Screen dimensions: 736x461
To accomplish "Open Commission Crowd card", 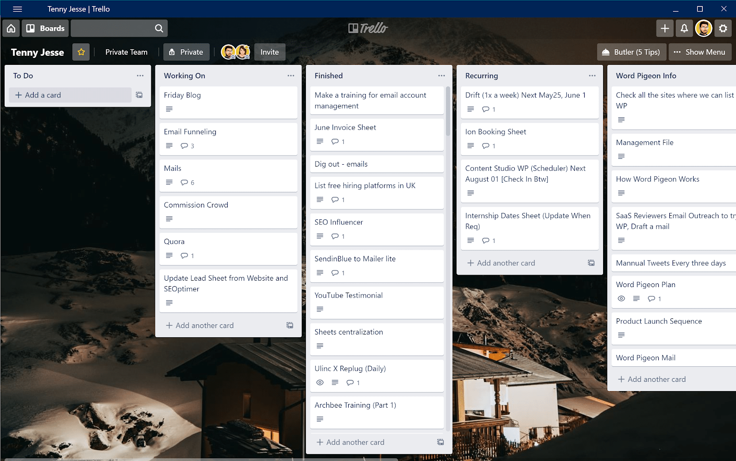I will (x=229, y=212).
